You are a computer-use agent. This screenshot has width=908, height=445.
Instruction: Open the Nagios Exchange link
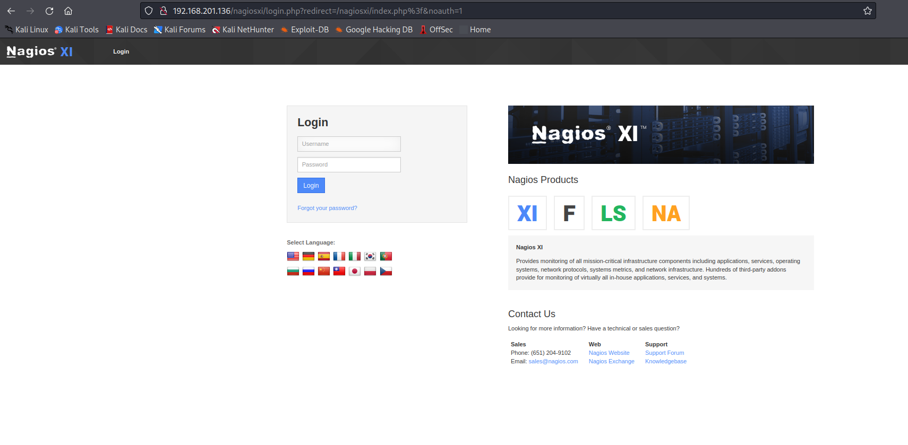(x=611, y=361)
